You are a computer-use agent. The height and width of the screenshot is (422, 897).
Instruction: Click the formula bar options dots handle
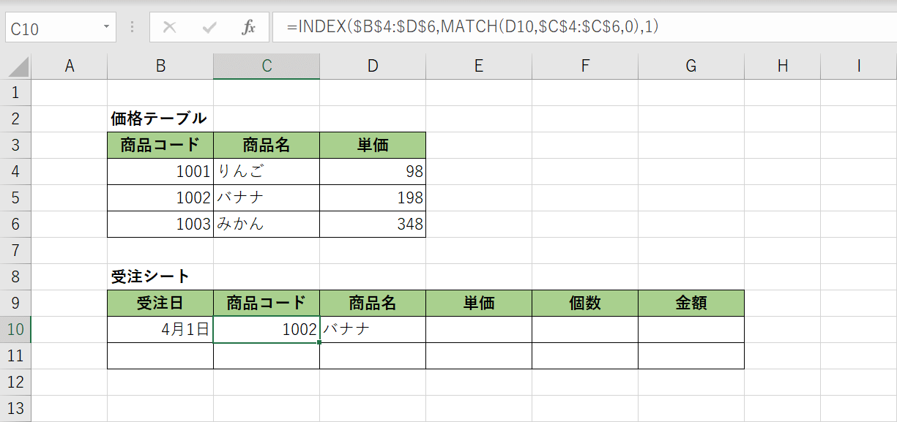point(133,28)
